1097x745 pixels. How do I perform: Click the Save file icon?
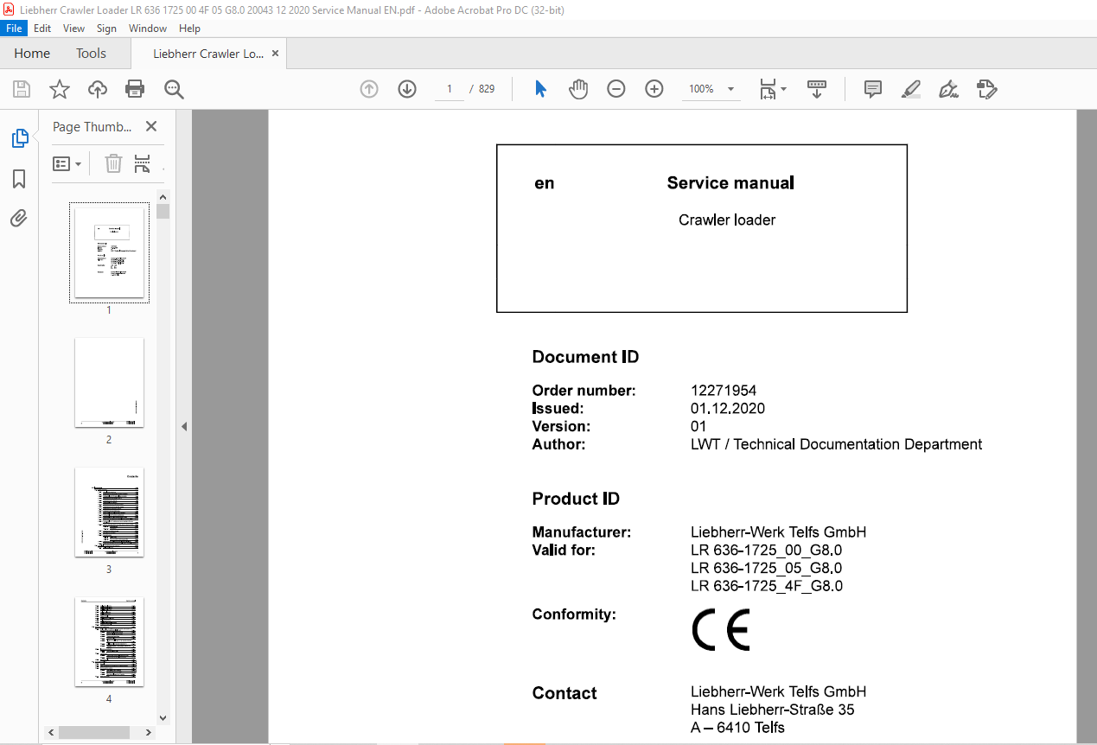click(x=22, y=89)
